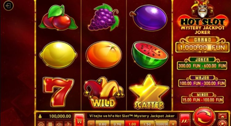
Task: Toggle the chili pepper turbo mode
Action: tap(185, 120)
